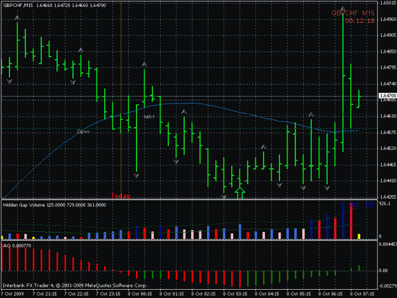
Task: Click the 7 Oct 21:15 time label
Action: coord(44,294)
